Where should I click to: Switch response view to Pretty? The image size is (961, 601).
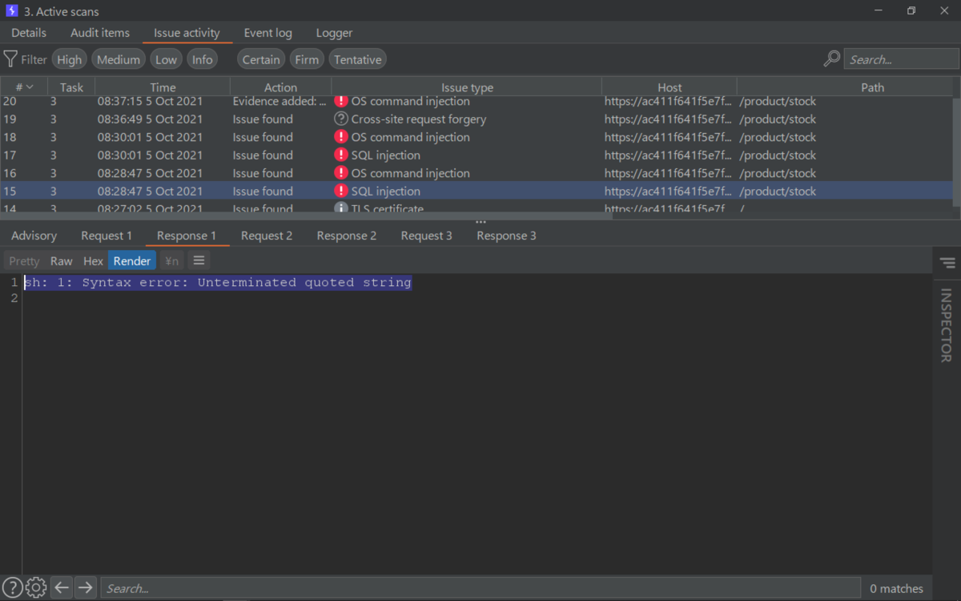click(x=24, y=260)
